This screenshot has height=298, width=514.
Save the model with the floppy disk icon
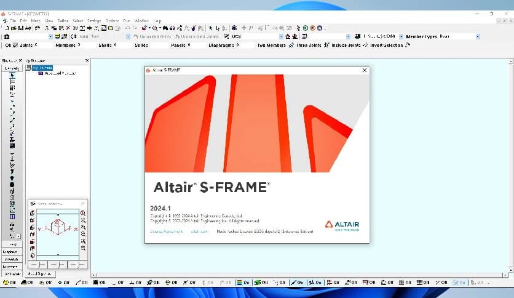(21, 28)
